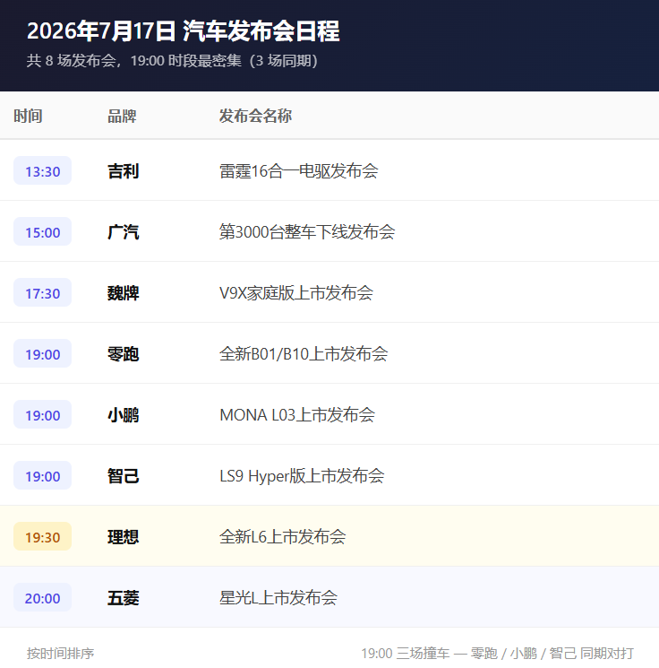659x668 pixels.
Task: Click the 19:00 badge in 智己 row
Action: click(43, 475)
